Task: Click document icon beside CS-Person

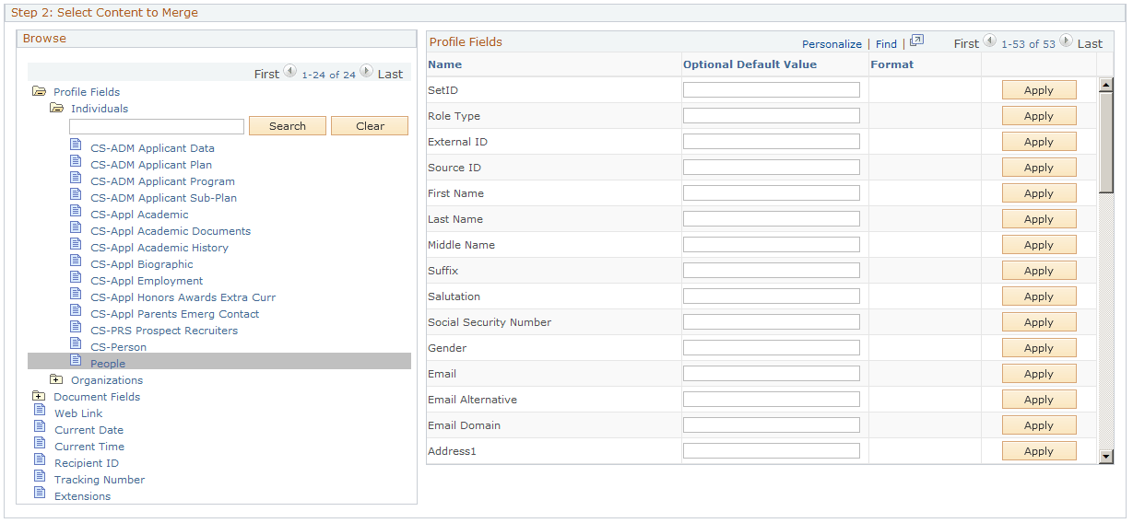Action: pos(77,345)
